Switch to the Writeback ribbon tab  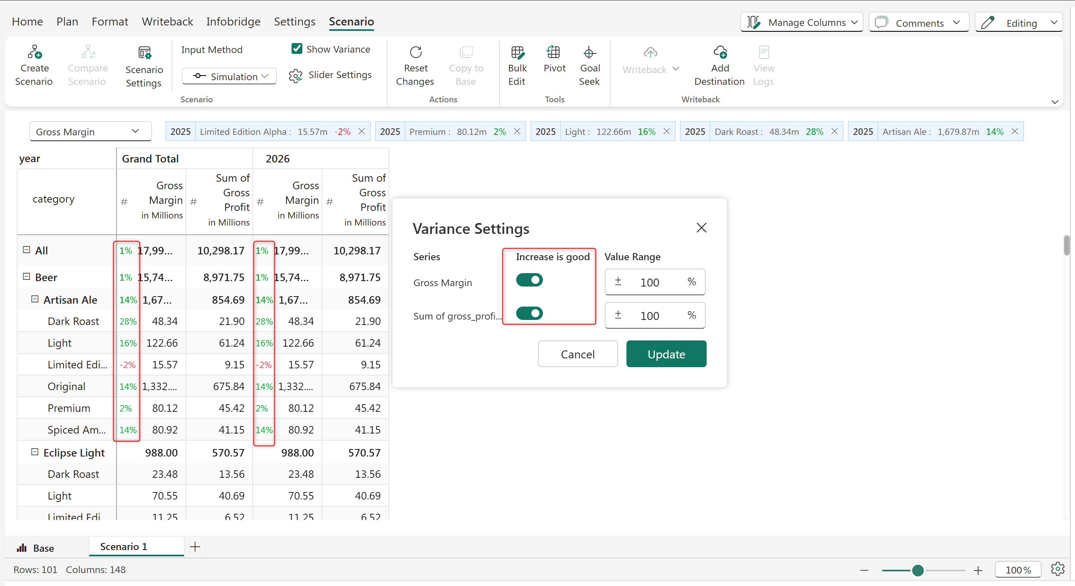tap(167, 21)
